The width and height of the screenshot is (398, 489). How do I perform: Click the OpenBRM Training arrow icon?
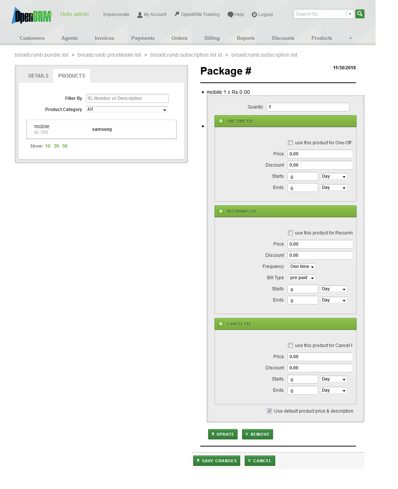tap(177, 14)
